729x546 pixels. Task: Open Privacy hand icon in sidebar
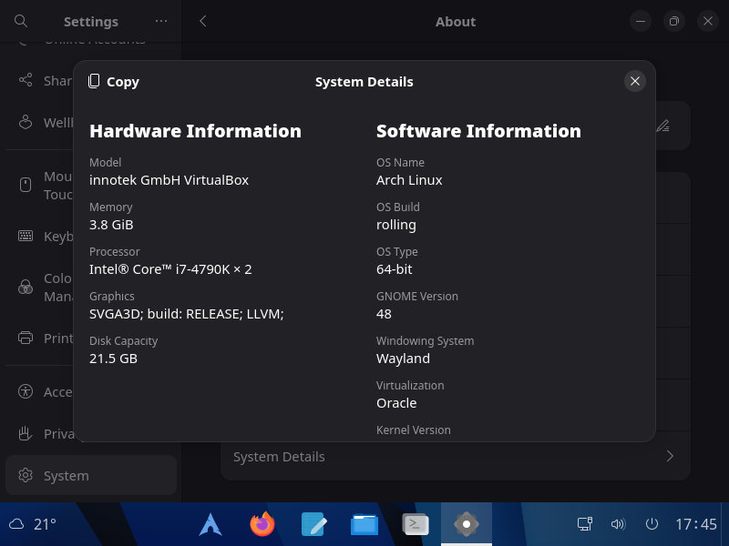point(26,433)
